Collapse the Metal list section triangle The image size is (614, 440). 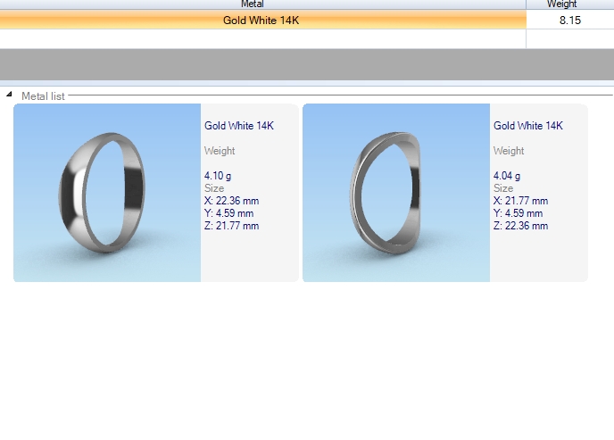click(x=9, y=95)
